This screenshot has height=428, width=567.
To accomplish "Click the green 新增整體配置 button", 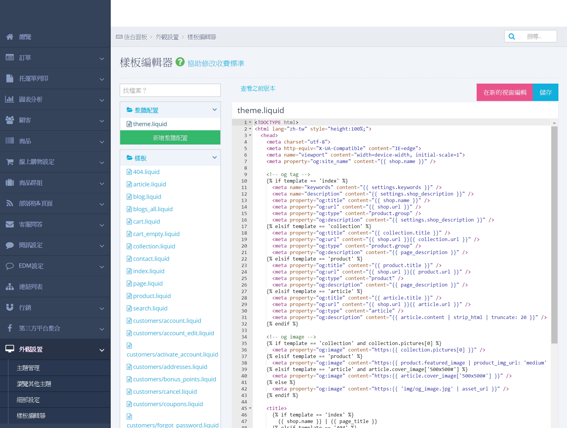I will click(x=170, y=137).
